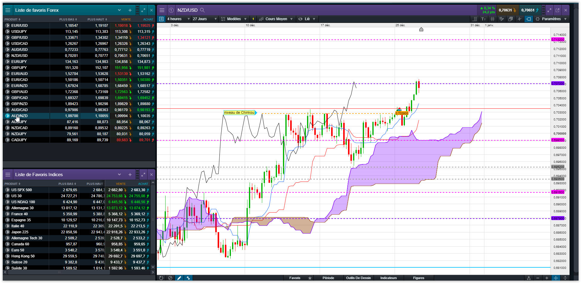Pop out the NZD/USD chart window
The width and height of the screenshot is (581, 283).
point(558,10)
